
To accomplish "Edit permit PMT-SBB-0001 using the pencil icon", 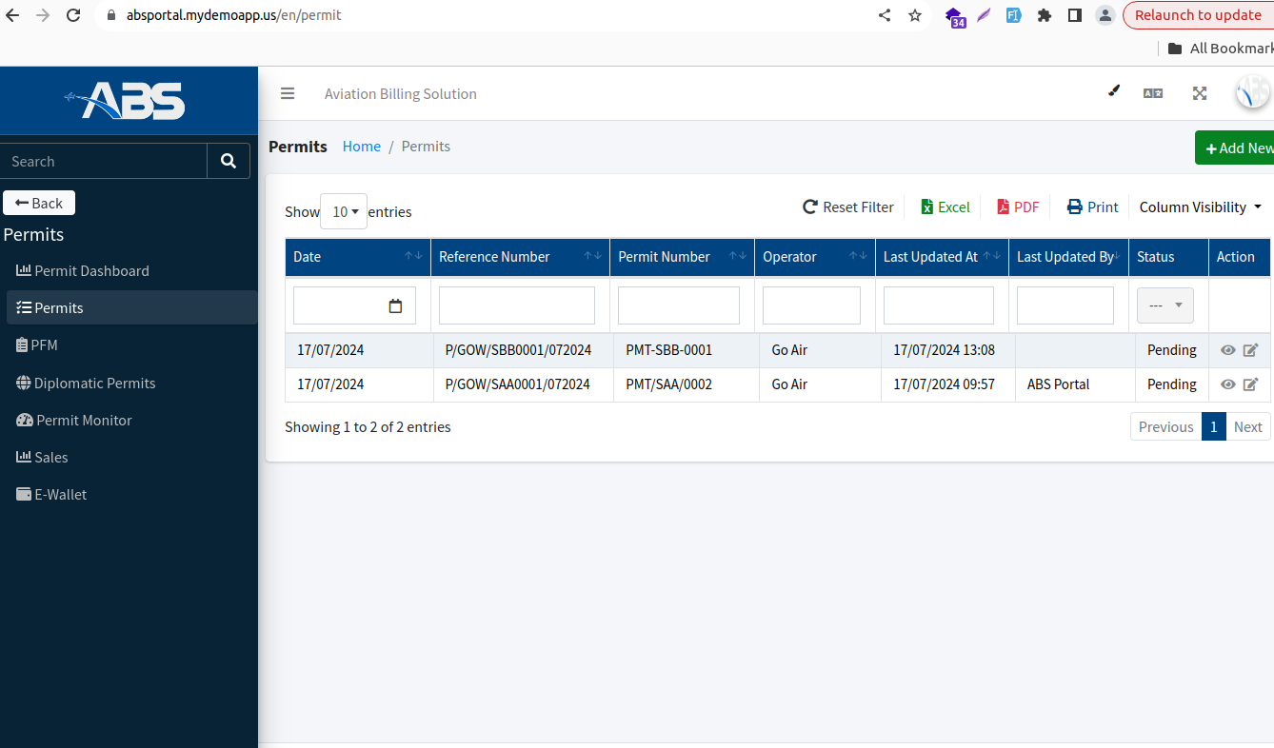I will click(1250, 350).
